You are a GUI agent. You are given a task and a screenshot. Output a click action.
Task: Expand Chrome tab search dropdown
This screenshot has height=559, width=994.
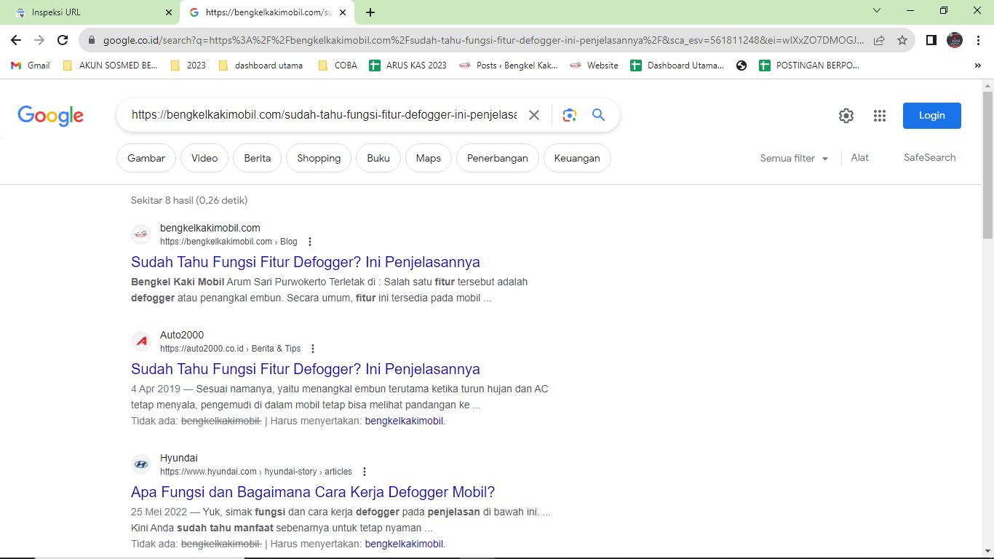point(877,11)
